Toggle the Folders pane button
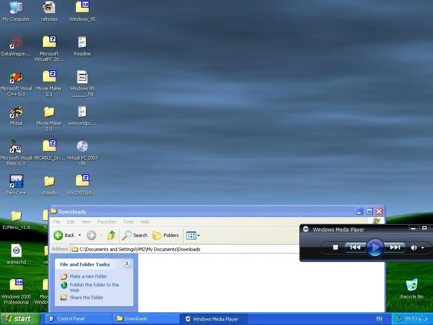433x325 pixels. [x=166, y=235]
